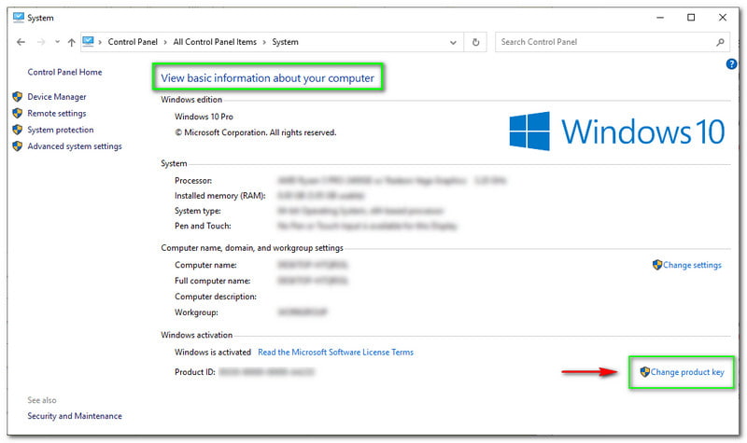Click the forward navigation arrow
Image resolution: width=747 pixels, height=443 pixels.
pyautogui.click(x=41, y=42)
